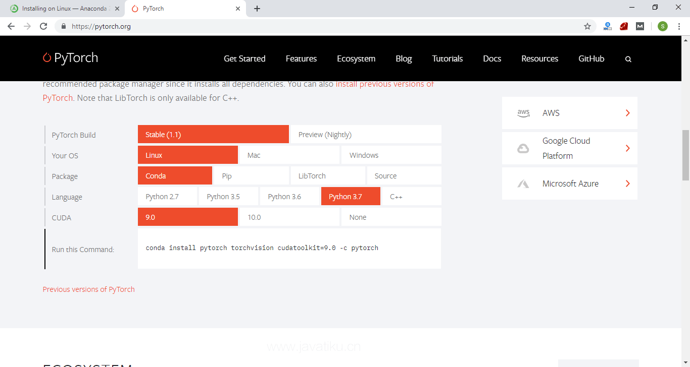Image resolution: width=690 pixels, height=367 pixels.
Task: Select CUDA 10.0 option
Action: pos(289,217)
